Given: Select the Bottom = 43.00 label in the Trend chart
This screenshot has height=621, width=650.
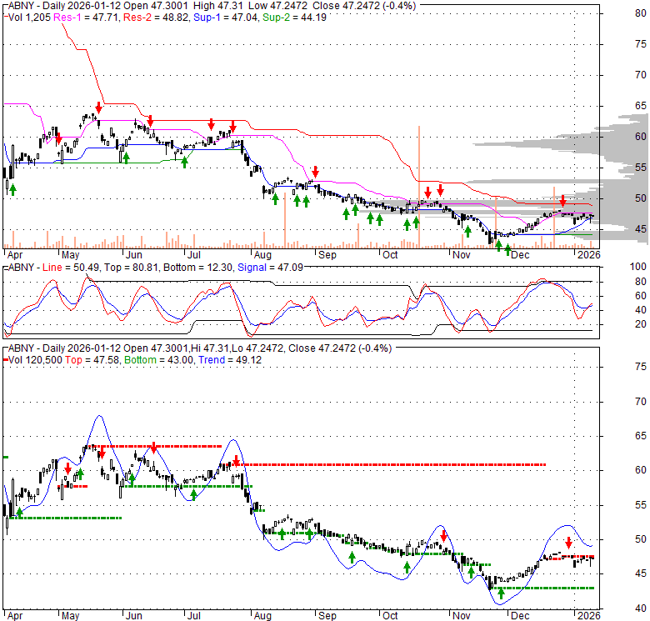Looking at the screenshot, I should tap(159, 360).
